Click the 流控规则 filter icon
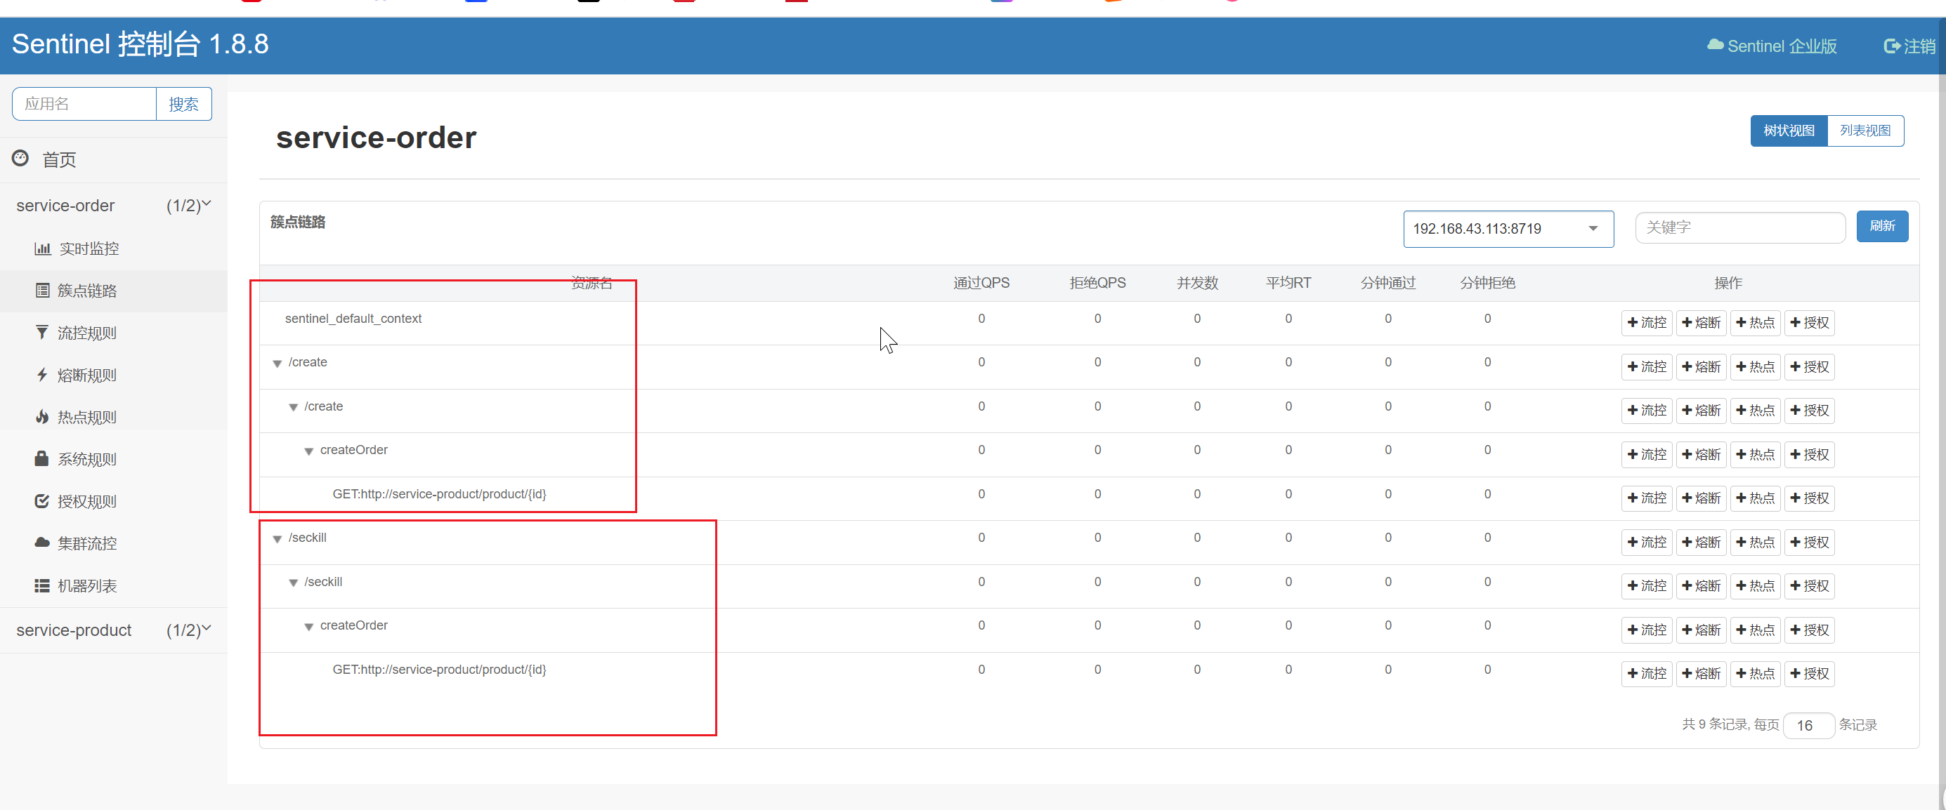The height and width of the screenshot is (810, 1946). coord(41,332)
